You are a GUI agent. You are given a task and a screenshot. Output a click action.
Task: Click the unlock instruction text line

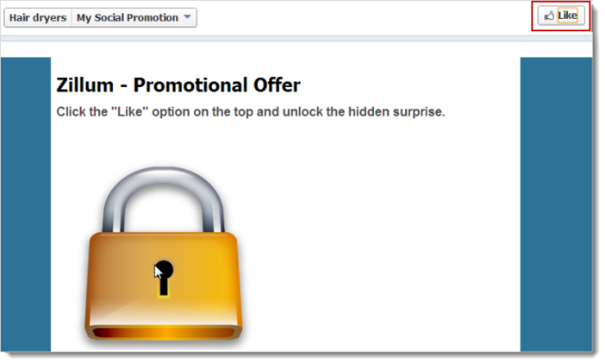(x=250, y=112)
